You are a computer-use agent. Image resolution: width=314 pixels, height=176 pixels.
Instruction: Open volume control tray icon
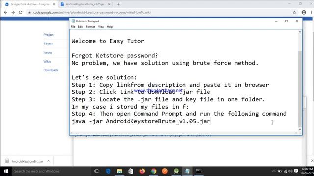(290, 171)
